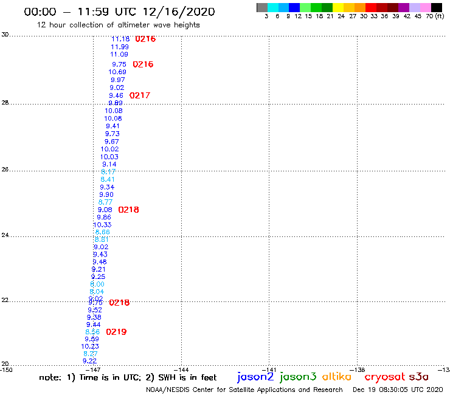
Task: Select the wave height value 9.90
Action: click(x=106, y=195)
